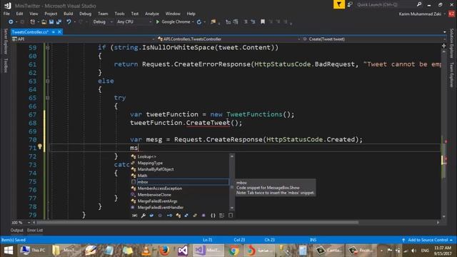The width and height of the screenshot is (457, 257).
Task: Open the Google Chrome browser target dropdown arrow
Action: [x=193, y=22]
